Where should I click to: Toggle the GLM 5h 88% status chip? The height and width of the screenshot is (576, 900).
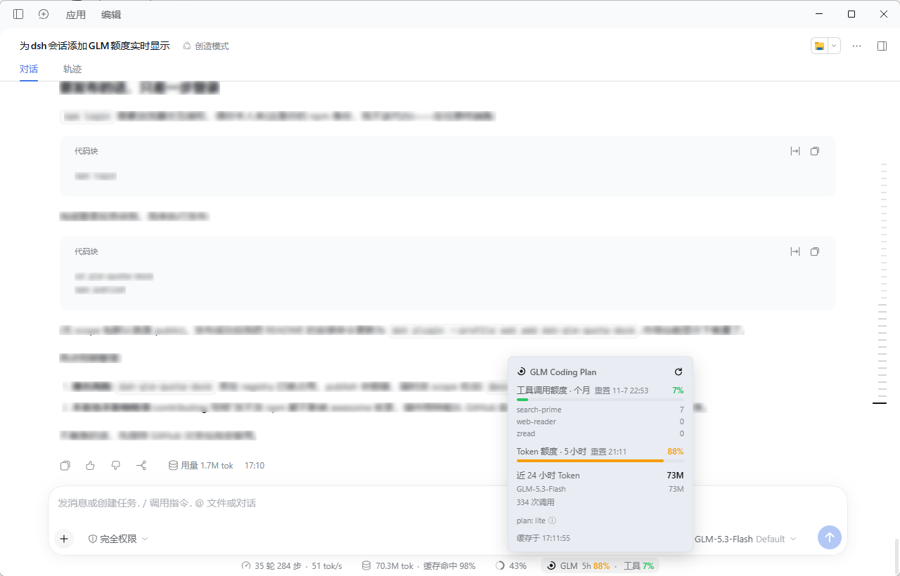[x=600, y=565]
